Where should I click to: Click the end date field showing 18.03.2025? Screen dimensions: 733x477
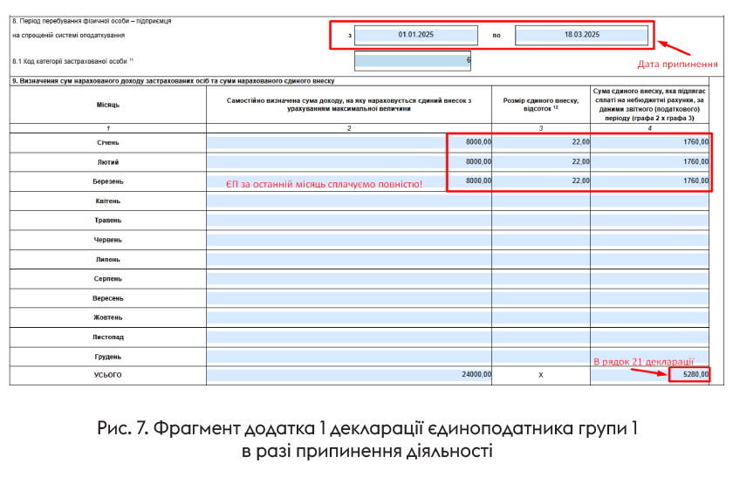coord(581,36)
